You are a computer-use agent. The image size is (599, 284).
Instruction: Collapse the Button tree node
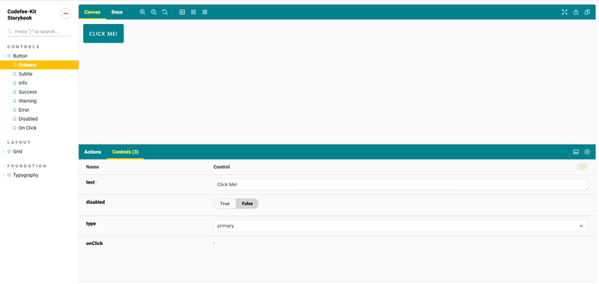[4, 55]
